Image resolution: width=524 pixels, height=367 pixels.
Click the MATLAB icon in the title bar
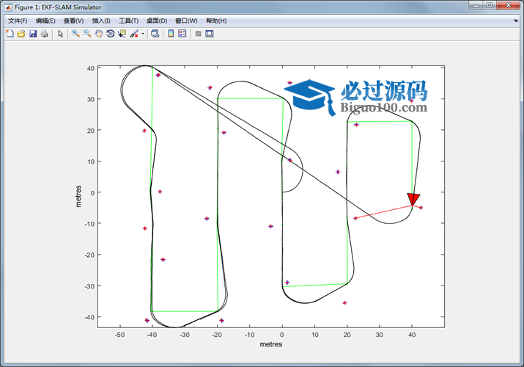pos(8,7)
